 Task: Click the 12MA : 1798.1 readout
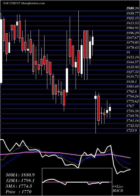click(x=20, y=181)
